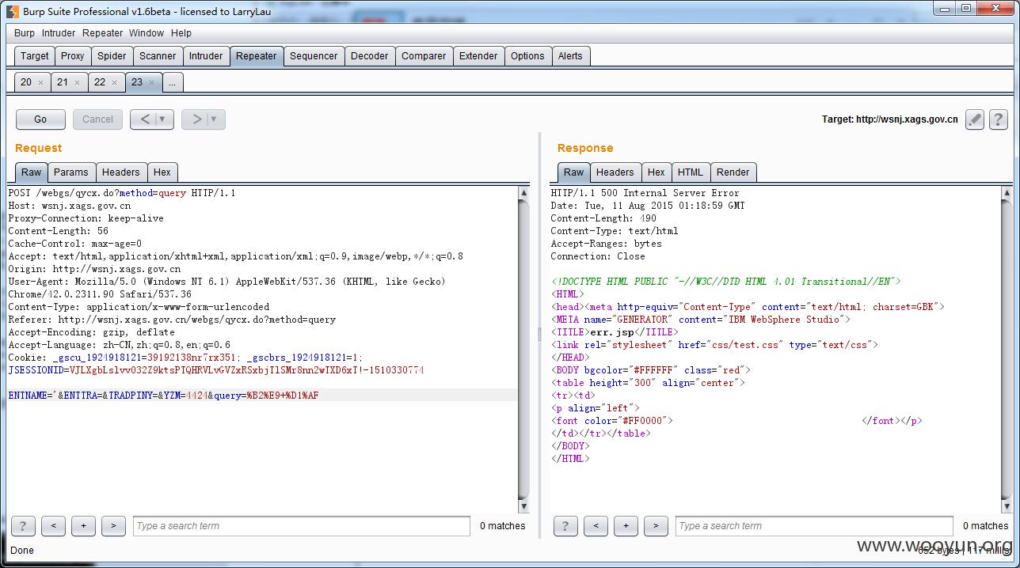
Task: Switch to the Extender tab
Action: click(x=478, y=56)
